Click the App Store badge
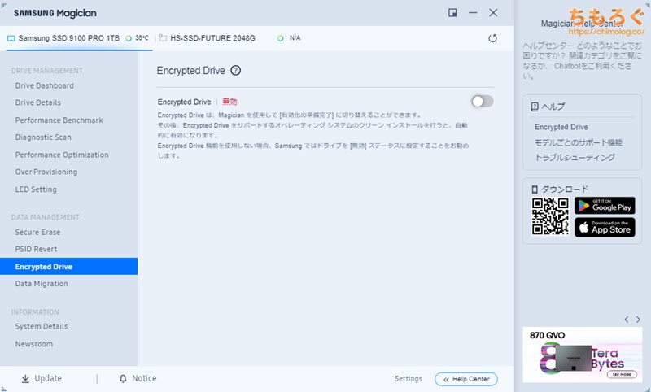This screenshot has height=392, width=651. [605, 228]
